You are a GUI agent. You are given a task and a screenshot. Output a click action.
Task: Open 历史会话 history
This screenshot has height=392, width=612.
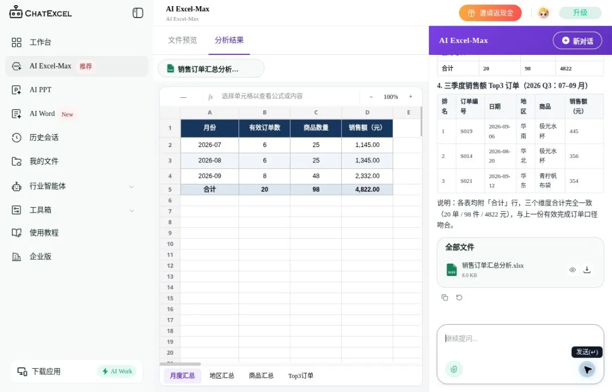76,137
